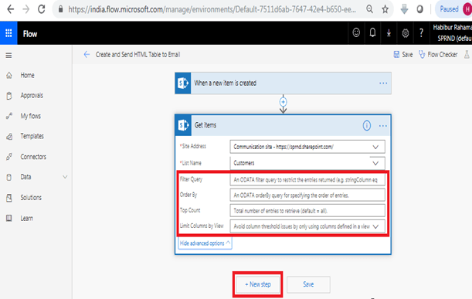This screenshot has height=299, width=472.
Task: Click the Paused profile button
Action: (x=454, y=9)
